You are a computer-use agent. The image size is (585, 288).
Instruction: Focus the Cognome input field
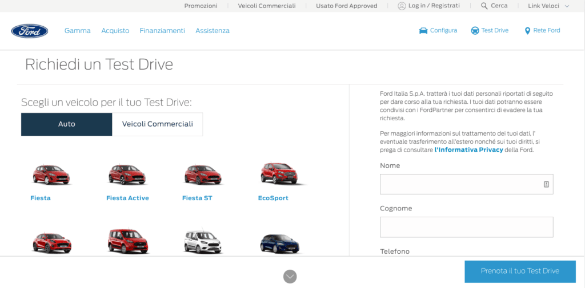(466, 228)
